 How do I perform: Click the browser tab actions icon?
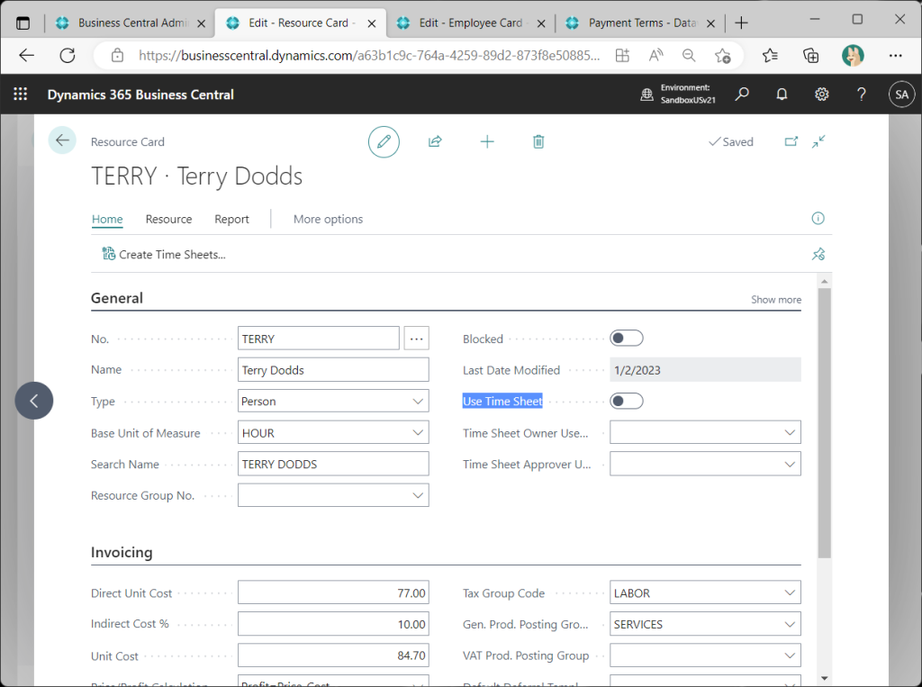[x=23, y=23]
